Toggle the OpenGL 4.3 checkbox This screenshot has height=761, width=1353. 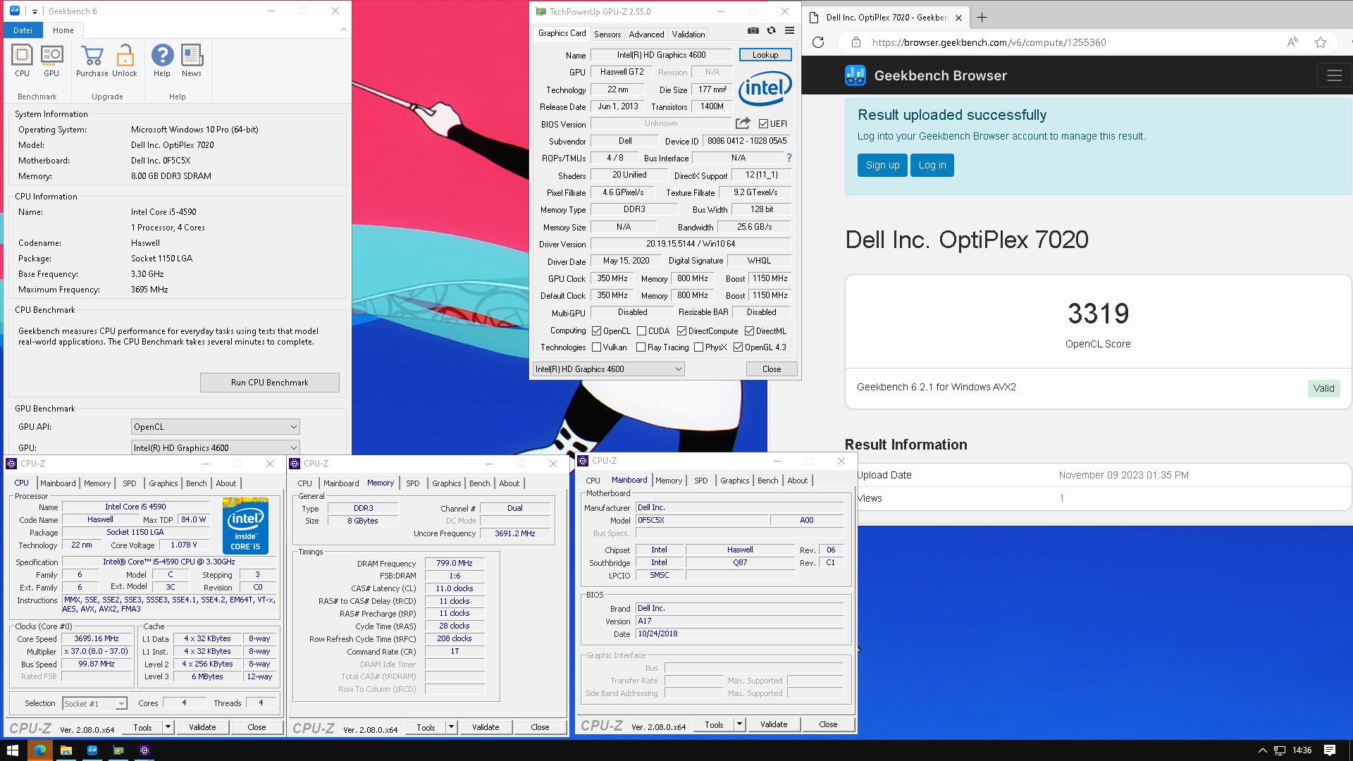[738, 347]
